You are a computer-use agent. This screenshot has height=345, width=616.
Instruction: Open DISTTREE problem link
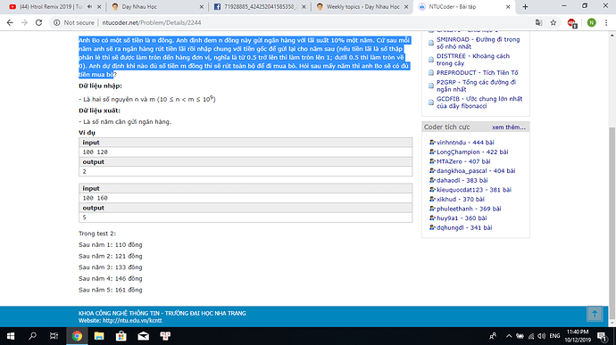click(x=473, y=60)
